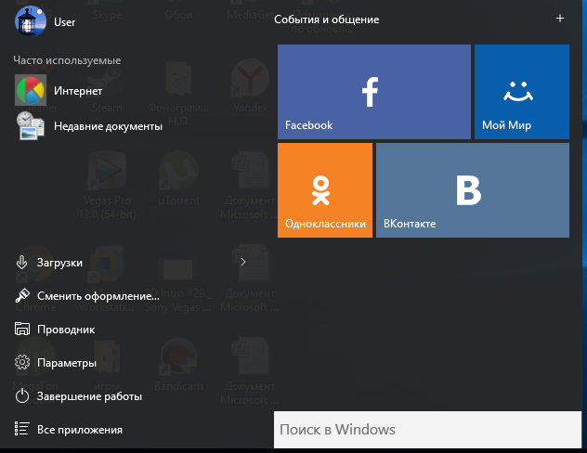The image size is (587, 453).
Task: Focus the Поиск в Windows search box
Action: click(x=427, y=430)
